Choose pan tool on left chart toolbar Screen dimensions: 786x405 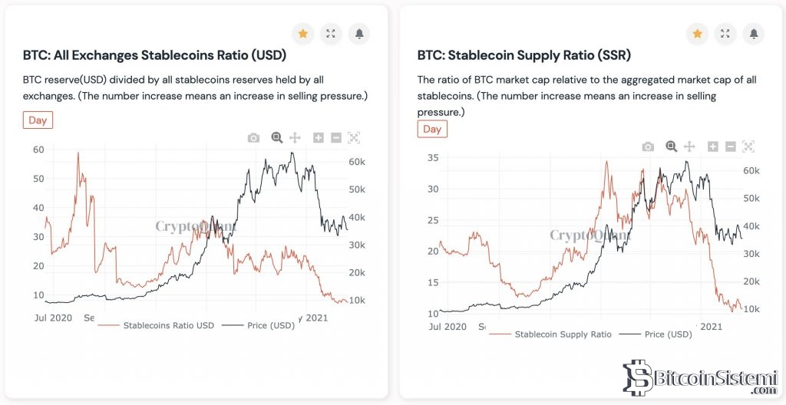pyautogui.click(x=295, y=138)
